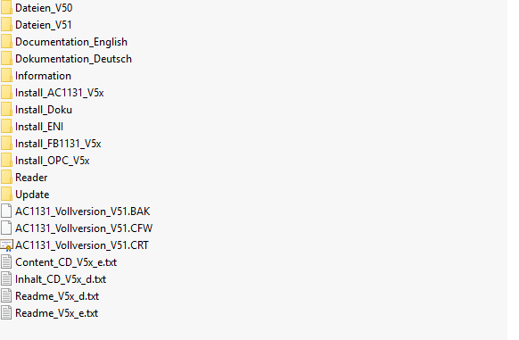519x340 pixels.
Task: Select the AC1131_Vollversion_V51.BAK file icon
Action: (x=6, y=211)
